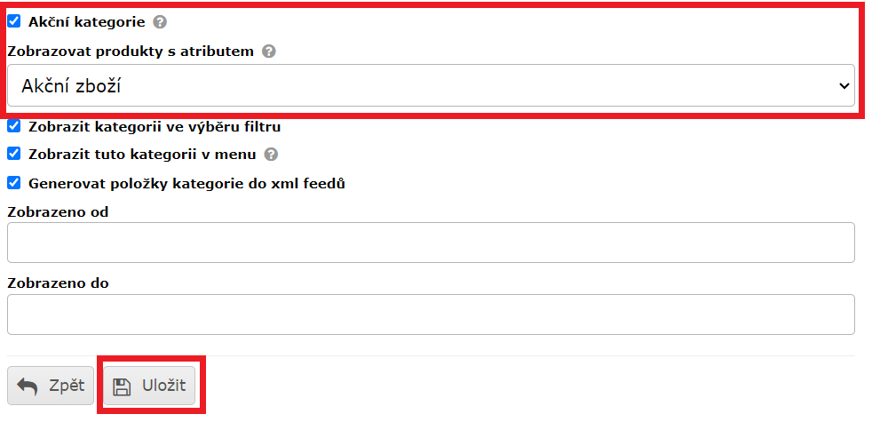
Task: Click into the Zobrazeno do input field
Action: 431,315
